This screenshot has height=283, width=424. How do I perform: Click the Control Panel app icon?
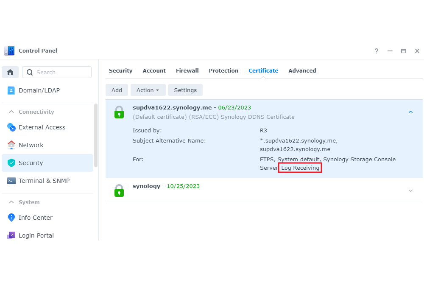tap(9, 50)
